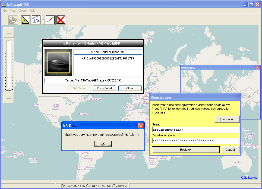Click the Information button in Registration
Screen dimensions: 262x189
pyautogui.click(x=227, y=119)
